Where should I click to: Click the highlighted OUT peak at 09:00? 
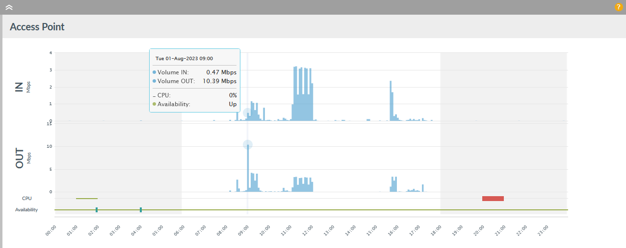pos(248,145)
